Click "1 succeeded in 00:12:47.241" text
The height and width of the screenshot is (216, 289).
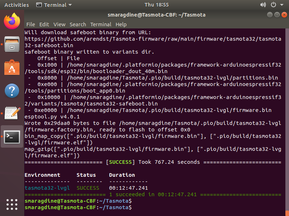153,194
